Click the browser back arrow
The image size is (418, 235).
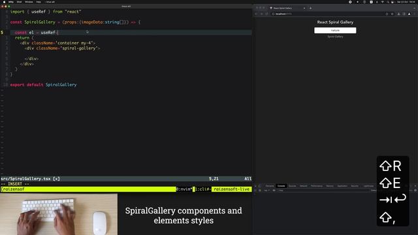(257, 14)
